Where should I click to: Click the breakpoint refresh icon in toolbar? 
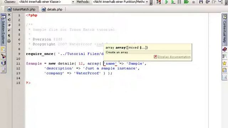[159, 2]
